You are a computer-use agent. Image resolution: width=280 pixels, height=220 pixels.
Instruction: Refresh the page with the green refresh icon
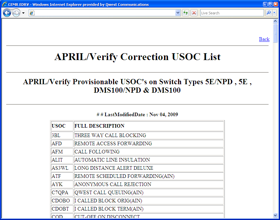(x=186, y=13)
